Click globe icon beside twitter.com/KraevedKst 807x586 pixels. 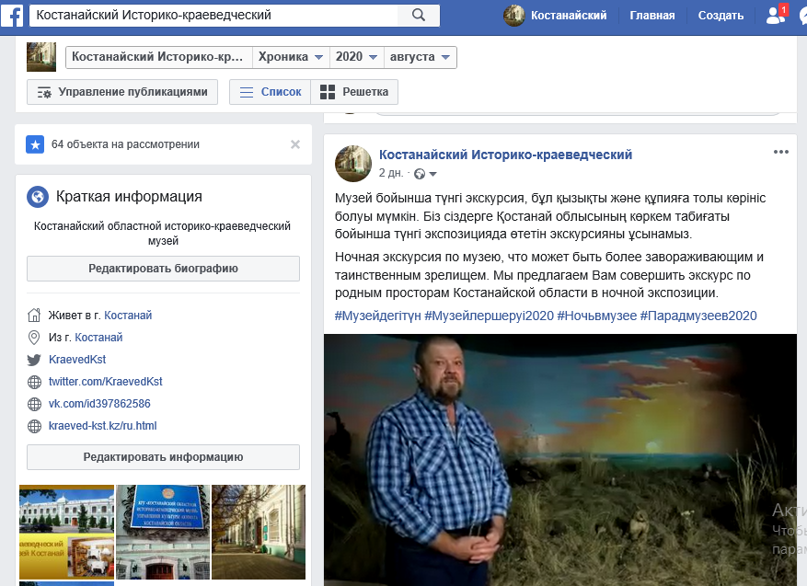click(34, 382)
